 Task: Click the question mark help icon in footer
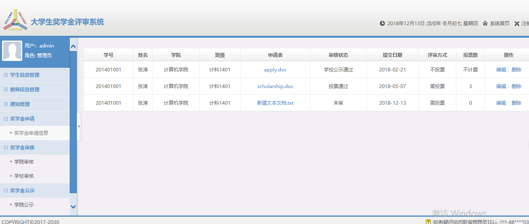tap(428, 222)
